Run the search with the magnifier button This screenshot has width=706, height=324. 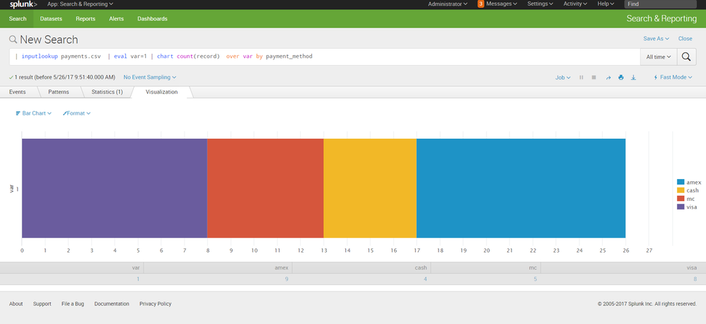(x=686, y=57)
